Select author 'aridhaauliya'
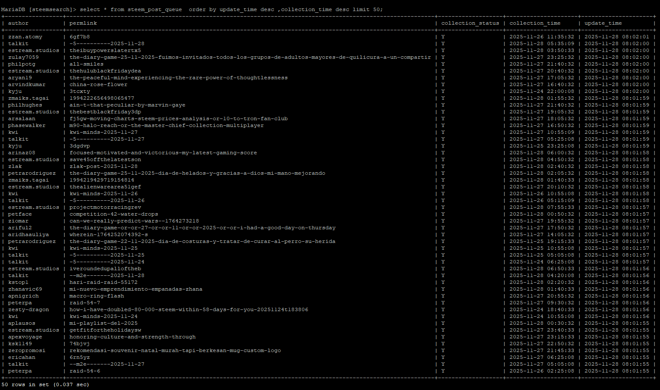Viewport: 660px width, 390px height. coord(29,234)
